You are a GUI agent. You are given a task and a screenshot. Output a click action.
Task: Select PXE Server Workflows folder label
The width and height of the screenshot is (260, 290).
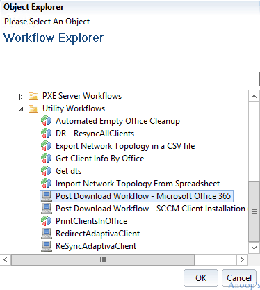point(82,96)
